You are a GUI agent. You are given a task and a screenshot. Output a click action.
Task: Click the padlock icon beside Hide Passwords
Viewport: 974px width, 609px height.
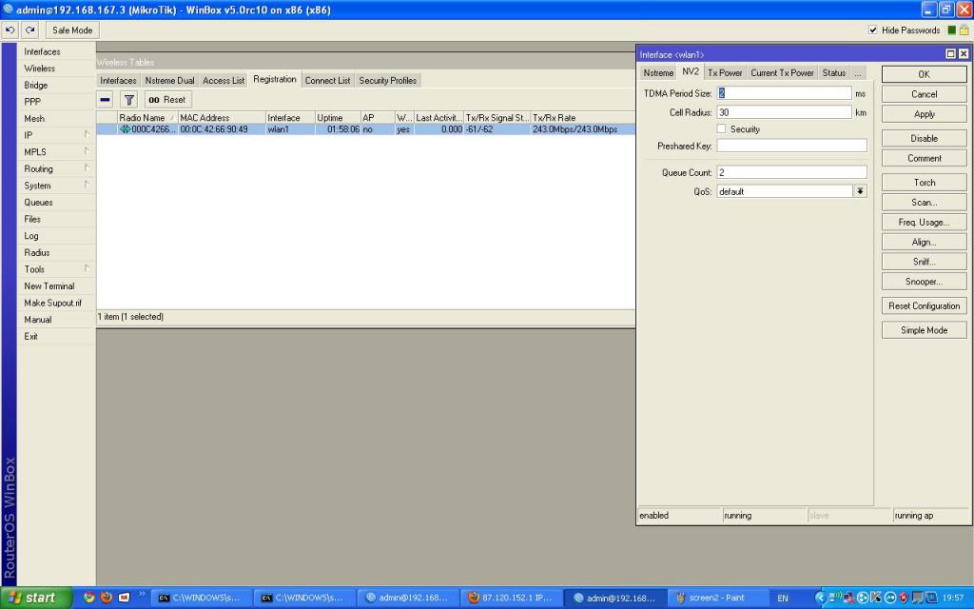(964, 30)
